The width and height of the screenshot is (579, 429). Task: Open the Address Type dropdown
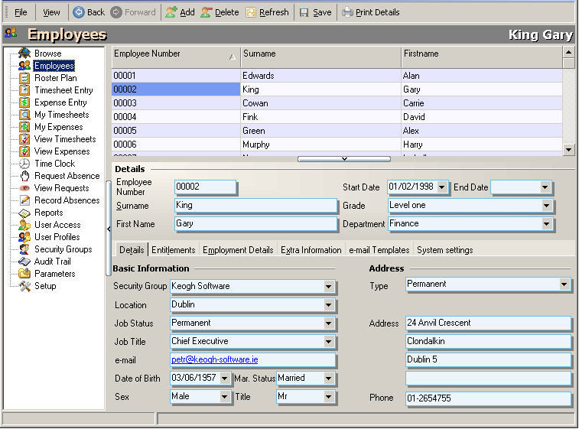(x=564, y=284)
